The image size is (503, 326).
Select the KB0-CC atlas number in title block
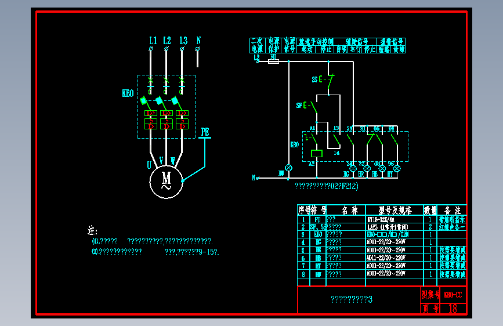[x=453, y=295]
